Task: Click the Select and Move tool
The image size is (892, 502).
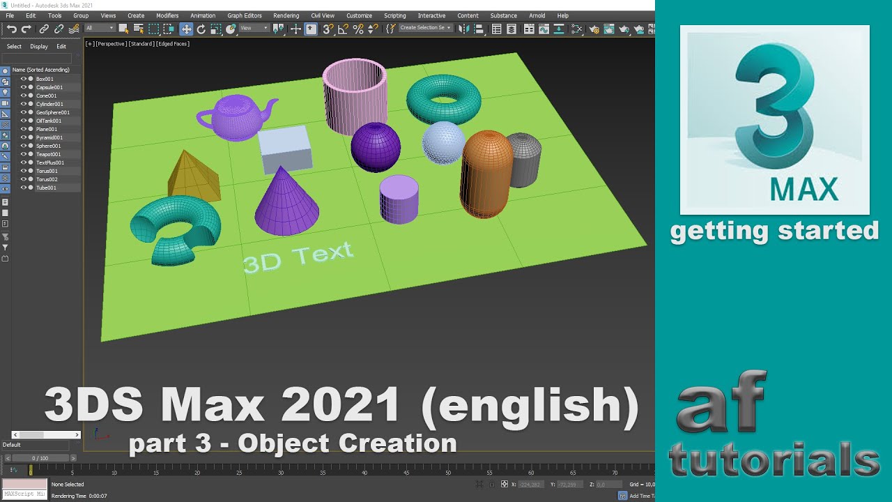Action: pos(186,29)
